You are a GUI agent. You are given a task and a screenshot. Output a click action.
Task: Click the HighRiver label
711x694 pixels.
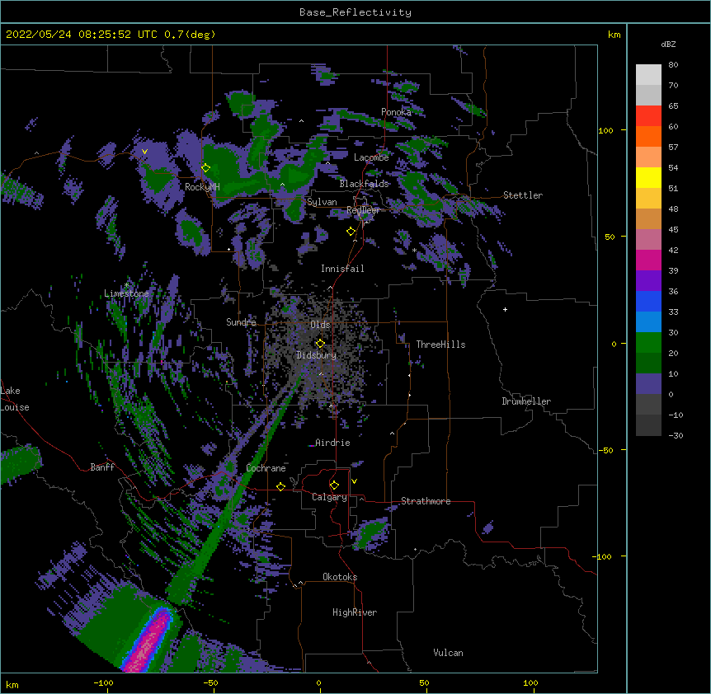(355, 612)
